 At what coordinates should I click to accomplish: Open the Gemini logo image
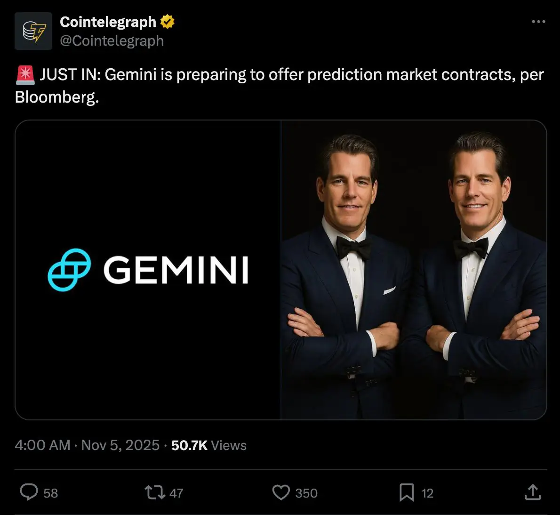click(x=148, y=270)
